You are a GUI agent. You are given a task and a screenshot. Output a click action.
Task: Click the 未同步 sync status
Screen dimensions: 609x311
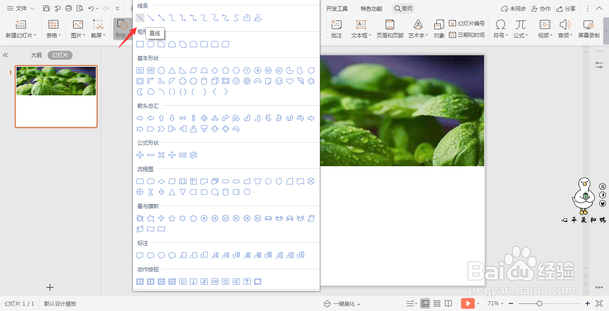coord(514,8)
